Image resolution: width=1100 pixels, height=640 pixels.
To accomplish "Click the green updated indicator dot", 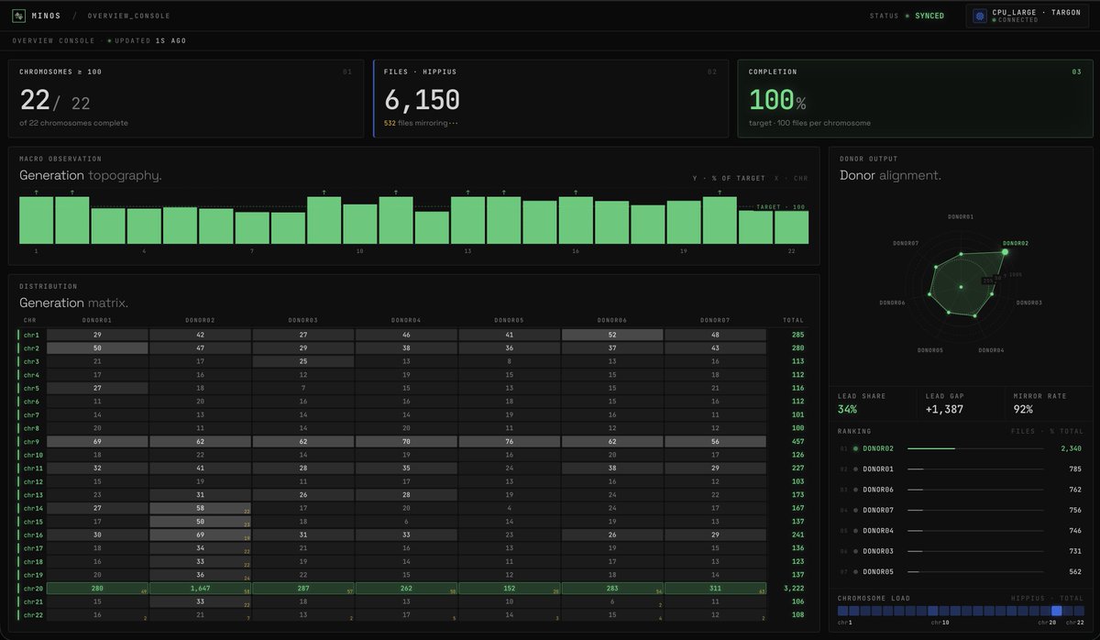I will [x=109, y=41].
